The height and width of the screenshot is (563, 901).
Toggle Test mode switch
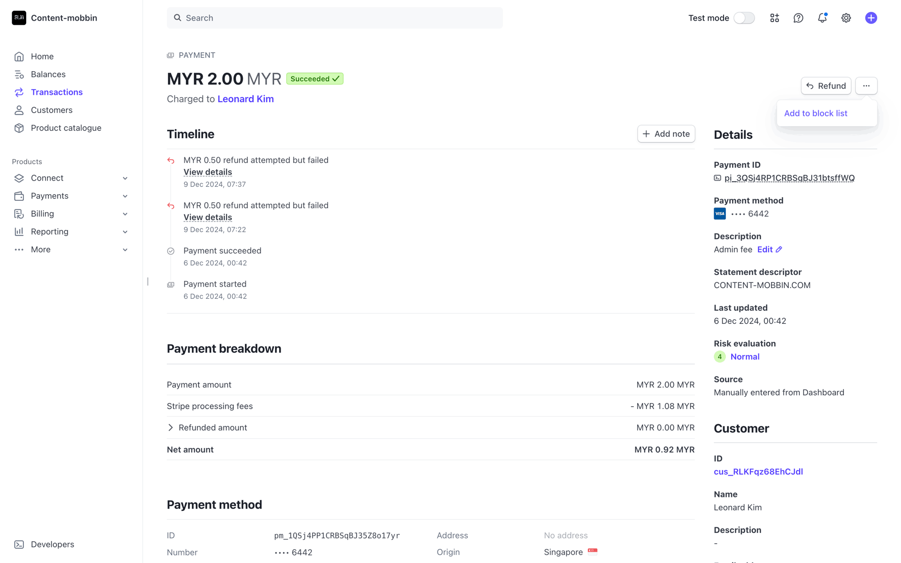pyautogui.click(x=744, y=18)
